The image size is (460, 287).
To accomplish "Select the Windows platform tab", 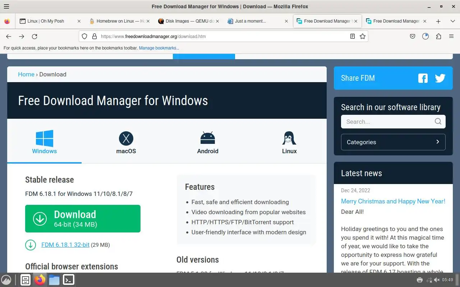I will 45,142.
